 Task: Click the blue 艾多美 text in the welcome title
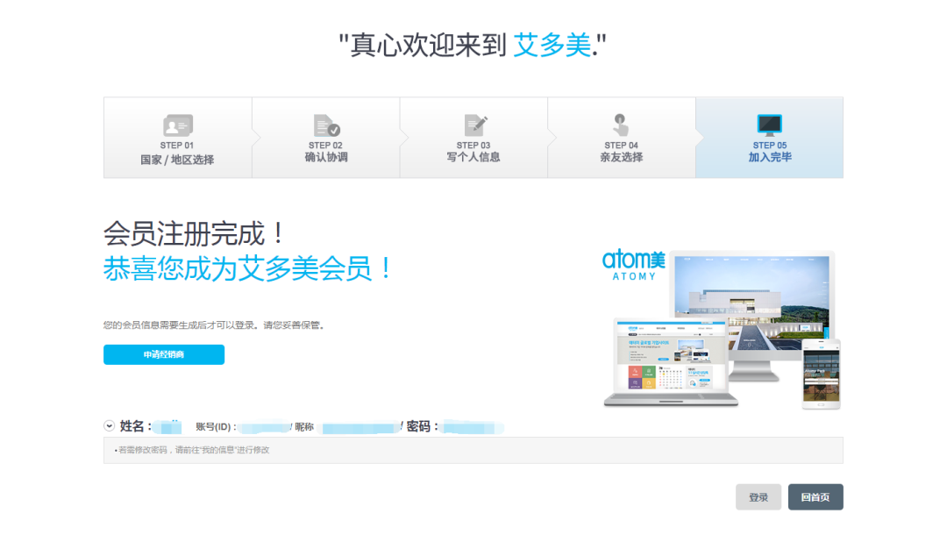coord(552,46)
